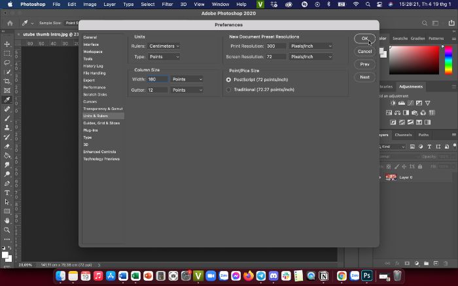
Task: Select the Move tool
Action: tap(7, 44)
